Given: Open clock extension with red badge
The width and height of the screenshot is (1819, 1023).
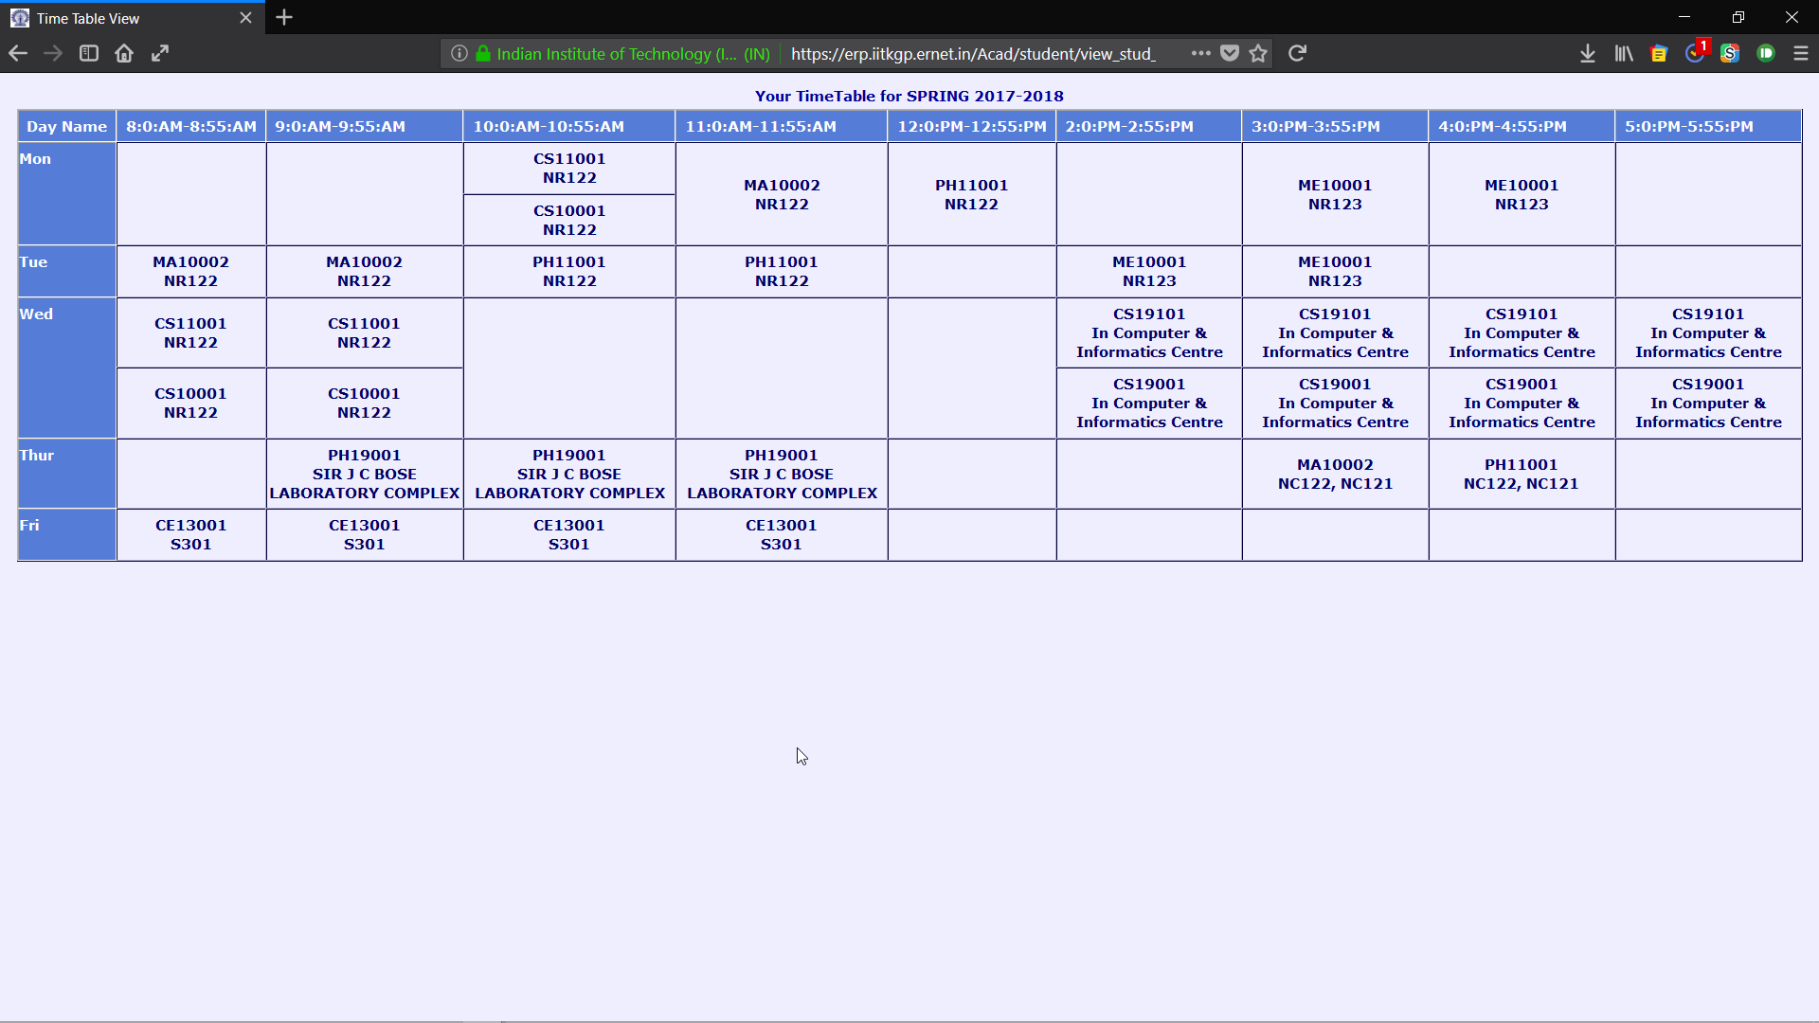Looking at the screenshot, I should [x=1695, y=54].
